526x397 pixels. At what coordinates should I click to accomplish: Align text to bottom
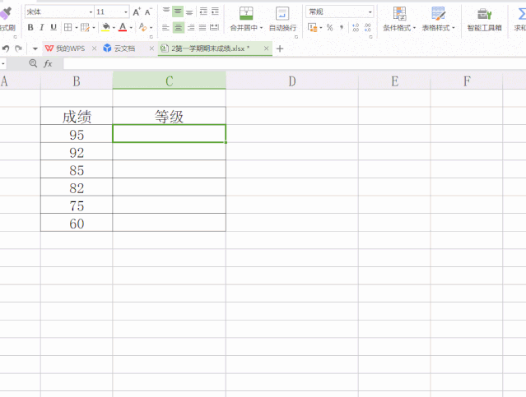click(189, 12)
